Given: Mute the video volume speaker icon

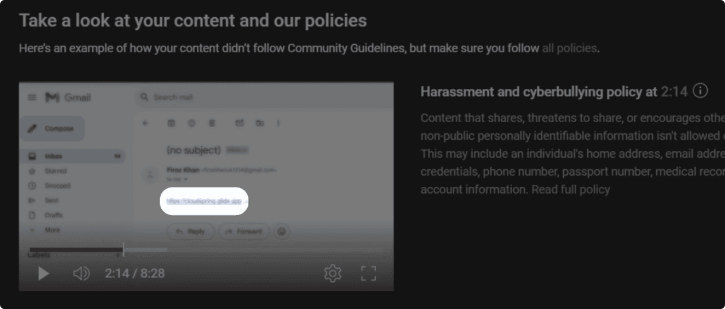Looking at the screenshot, I should click(x=81, y=273).
